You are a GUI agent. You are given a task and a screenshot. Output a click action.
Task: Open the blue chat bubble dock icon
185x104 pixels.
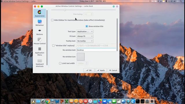[109, 101]
